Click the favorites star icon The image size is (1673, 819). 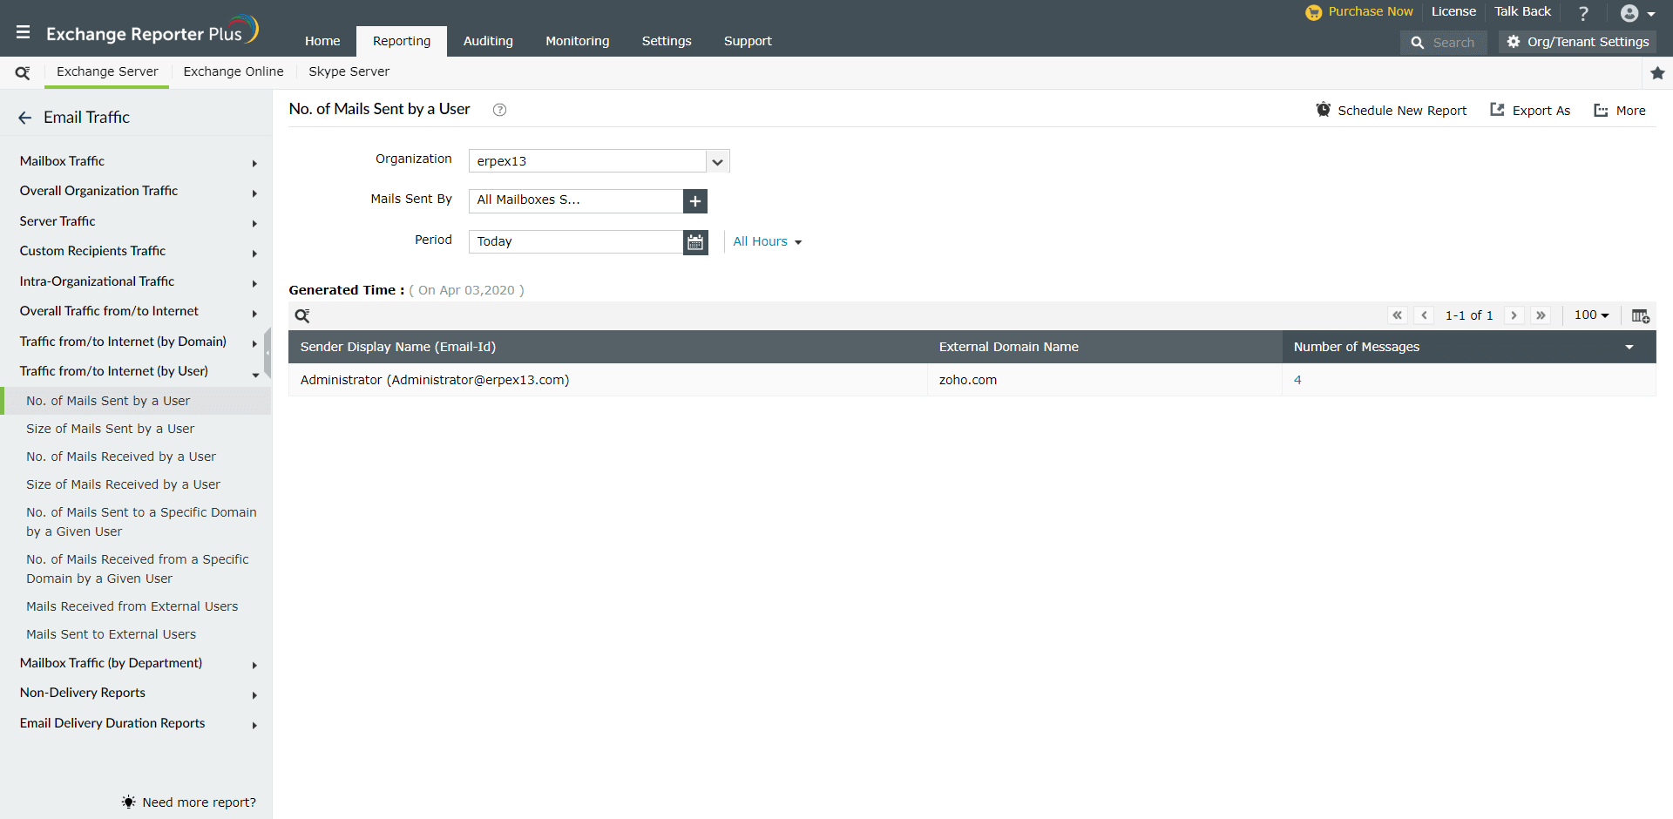coord(1657,73)
